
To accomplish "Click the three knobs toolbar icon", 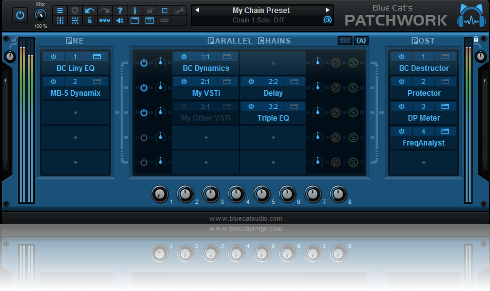I will pos(104,21).
